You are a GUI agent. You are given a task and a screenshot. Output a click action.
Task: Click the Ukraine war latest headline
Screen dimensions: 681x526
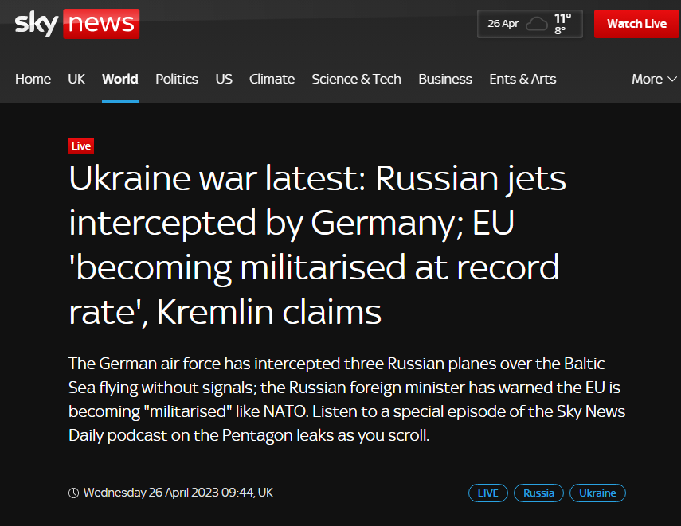point(317,246)
